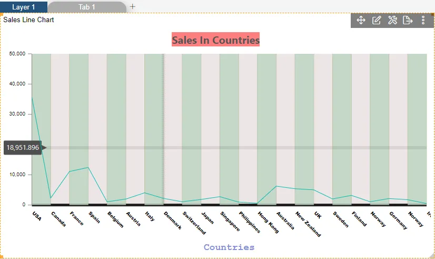
Task: Click the export widget icon
Action: tap(408, 20)
